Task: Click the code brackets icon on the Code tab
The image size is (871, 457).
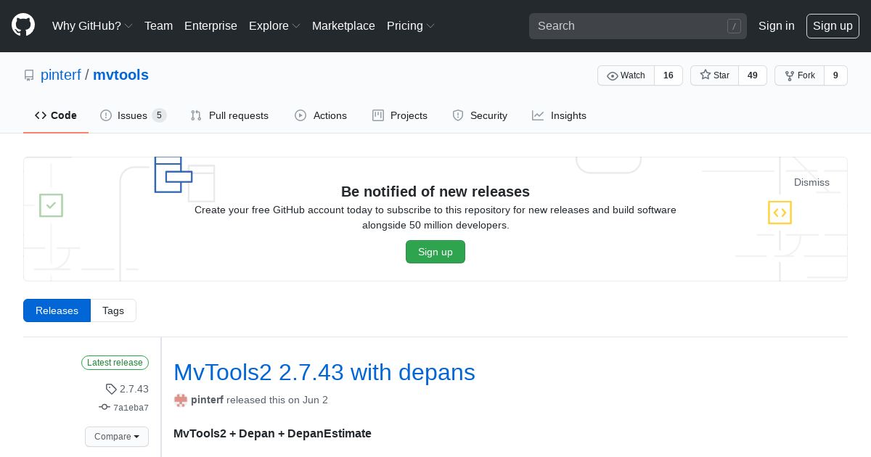Action: pos(41,115)
